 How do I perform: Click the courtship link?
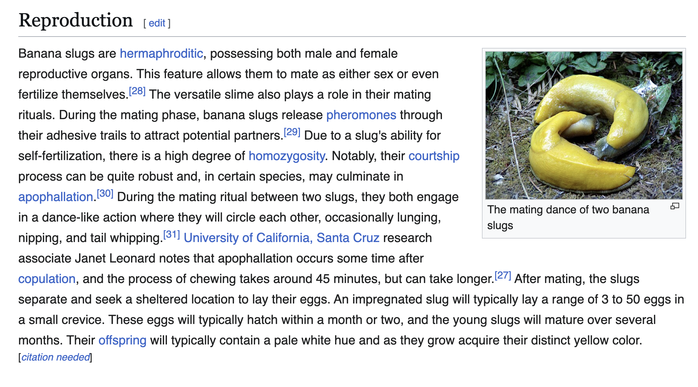click(434, 156)
